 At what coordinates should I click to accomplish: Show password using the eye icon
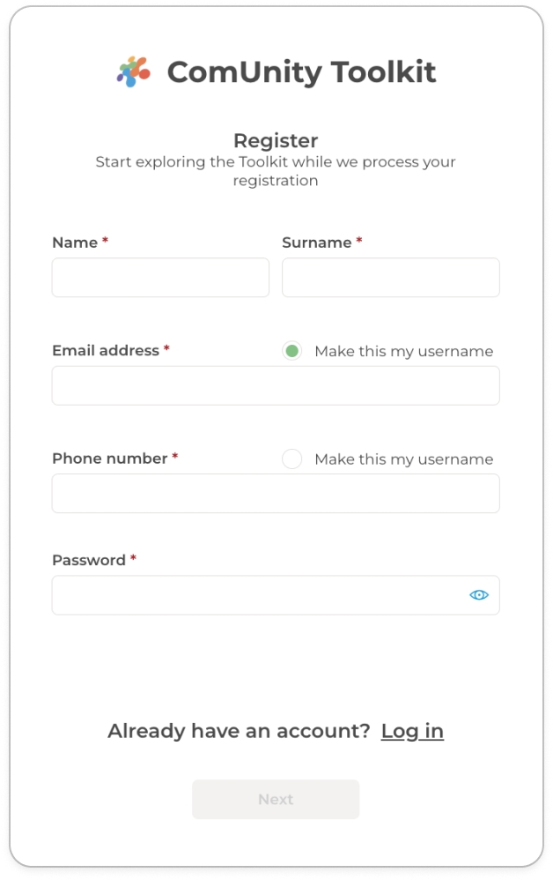(x=478, y=595)
